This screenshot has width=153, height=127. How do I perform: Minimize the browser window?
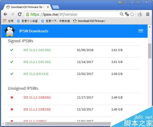pyautogui.click(x=132, y=2)
